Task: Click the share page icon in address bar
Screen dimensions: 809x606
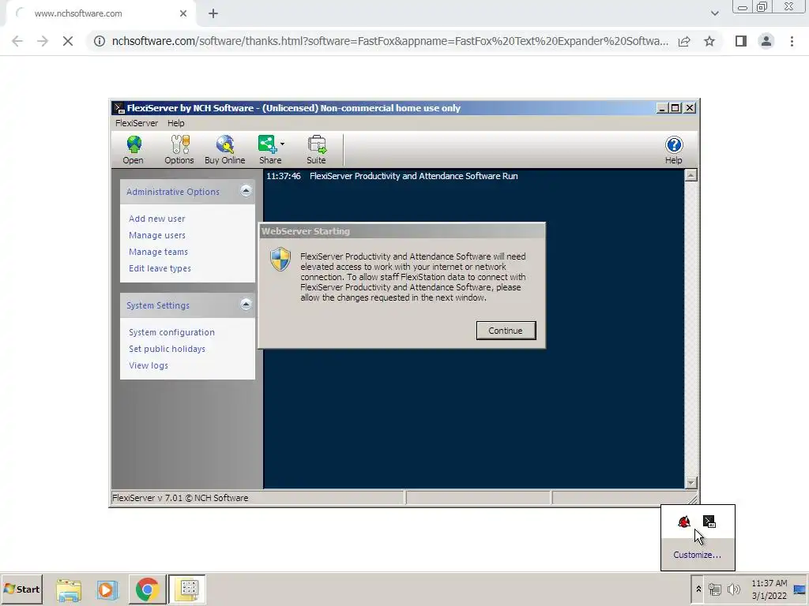Action: pos(684,41)
